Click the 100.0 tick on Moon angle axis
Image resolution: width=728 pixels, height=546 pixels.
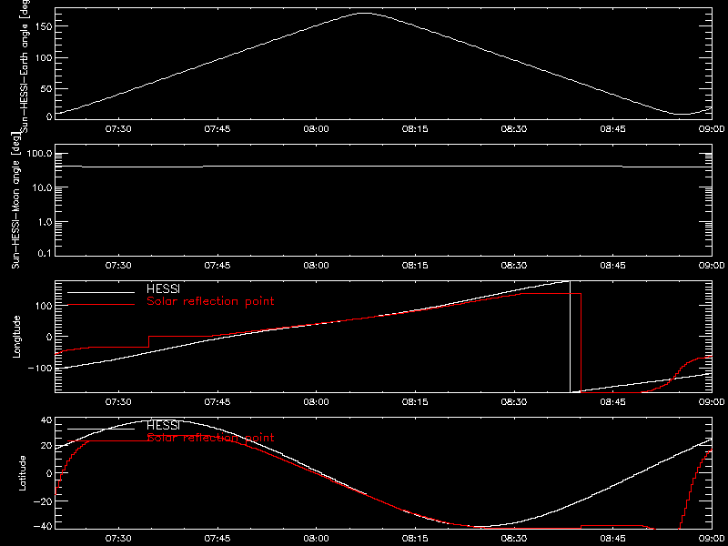pos(40,154)
